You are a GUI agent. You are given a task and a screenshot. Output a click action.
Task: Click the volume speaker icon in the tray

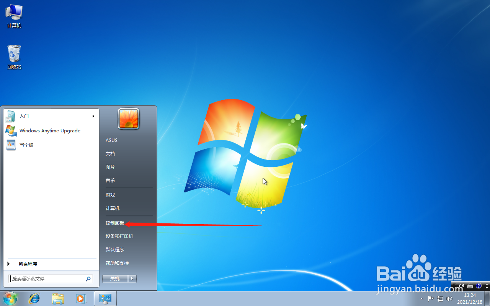click(449, 299)
